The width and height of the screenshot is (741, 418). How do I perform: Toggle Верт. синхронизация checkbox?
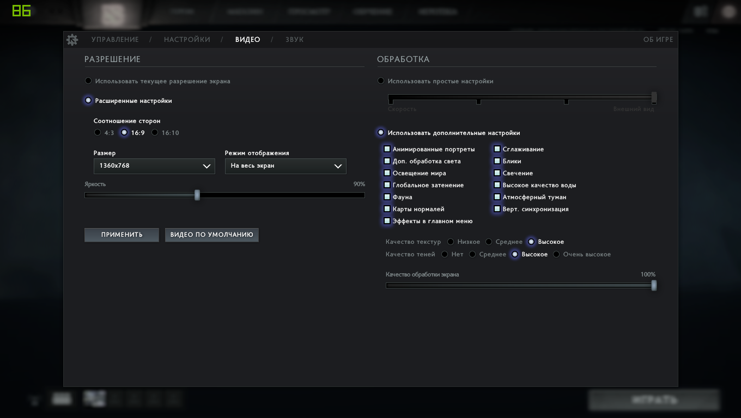(497, 209)
